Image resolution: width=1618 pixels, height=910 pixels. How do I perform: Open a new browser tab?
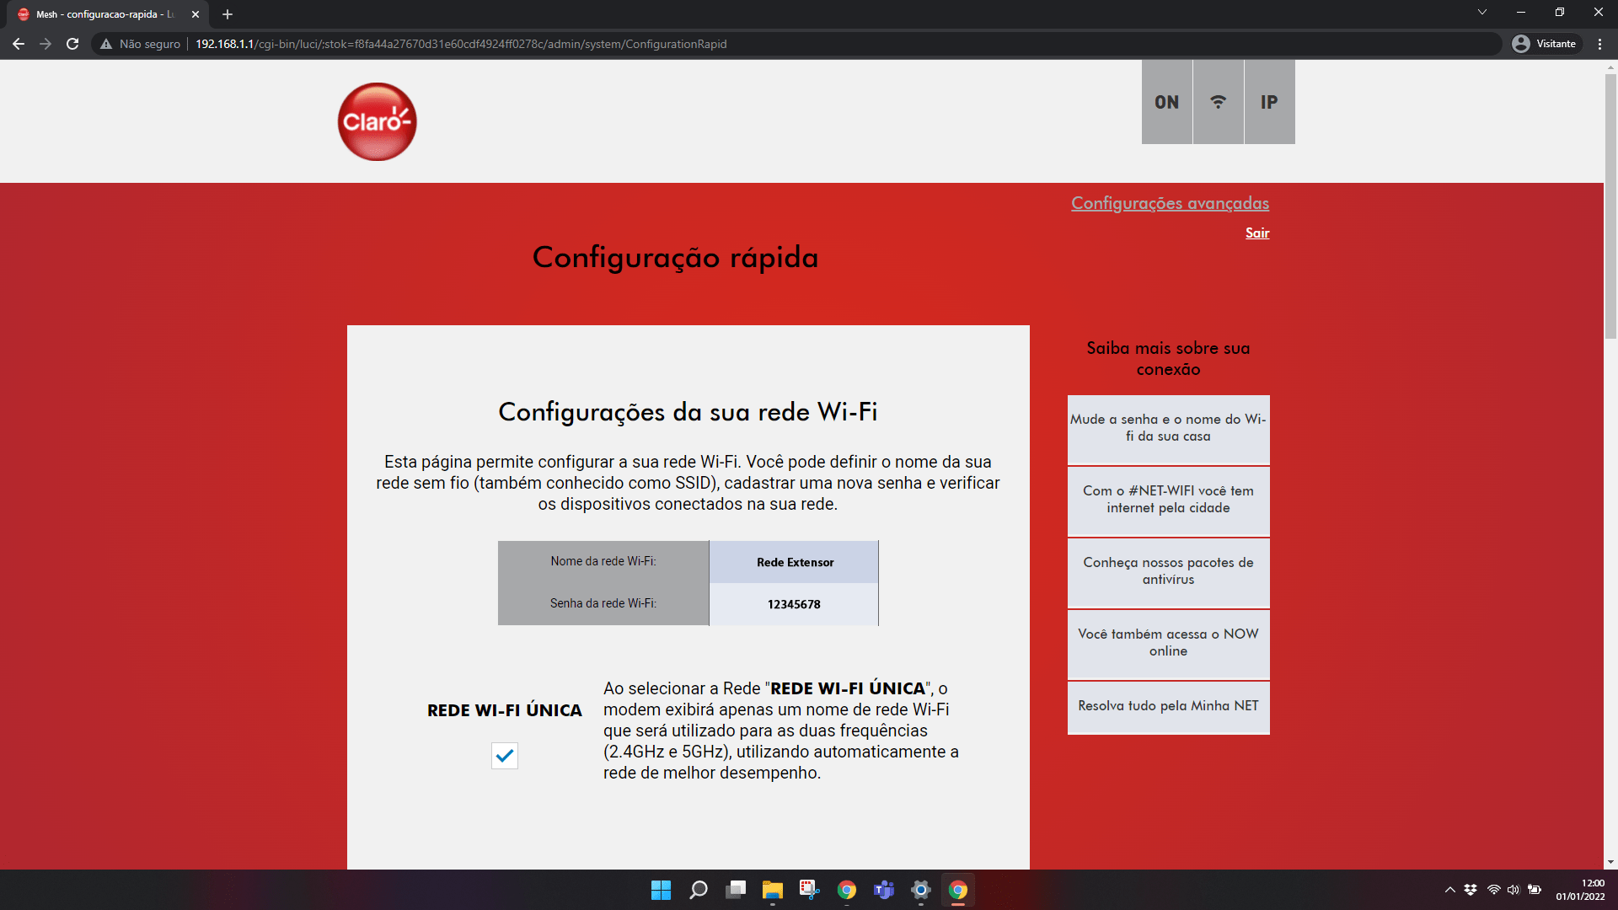tap(228, 14)
